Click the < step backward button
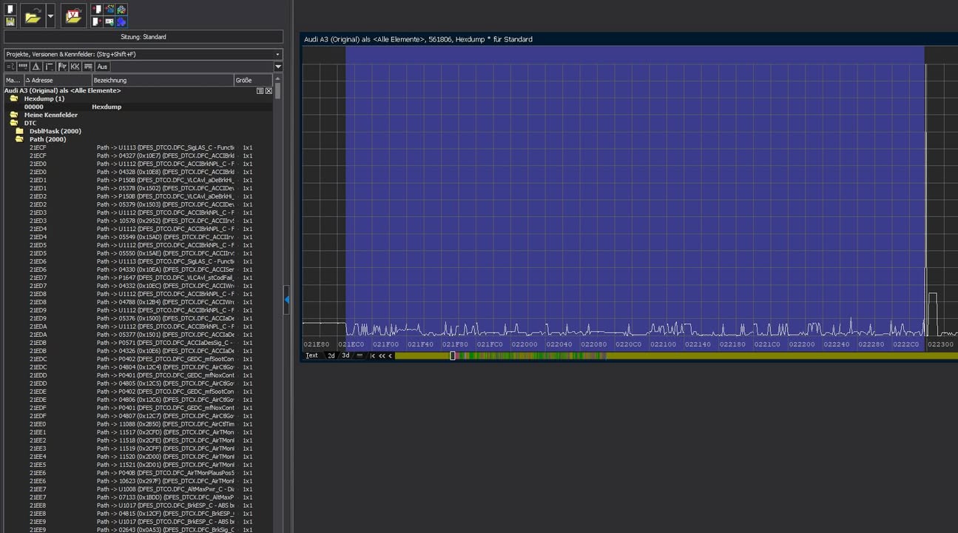958x533 pixels. point(390,356)
